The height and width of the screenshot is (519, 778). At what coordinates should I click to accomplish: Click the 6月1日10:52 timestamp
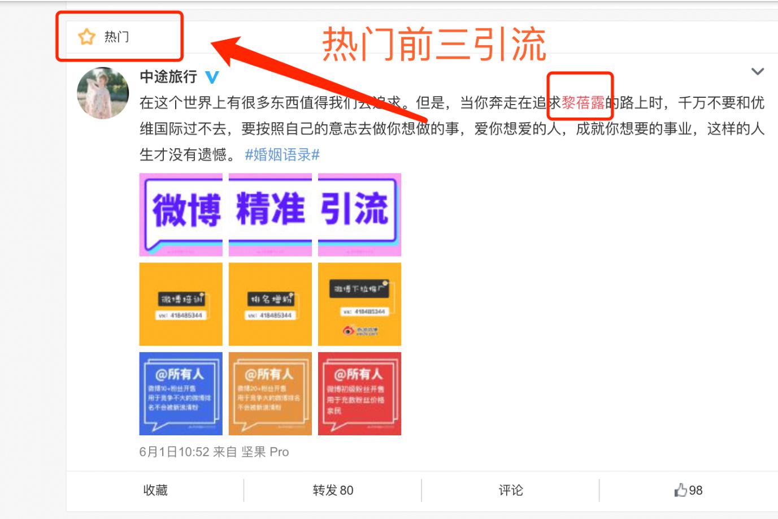pyautogui.click(x=175, y=452)
